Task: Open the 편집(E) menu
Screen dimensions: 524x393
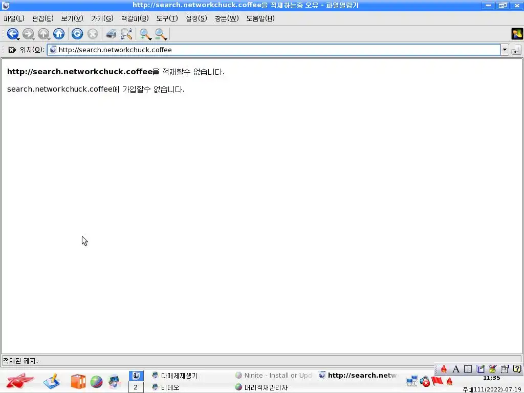Action: (43, 18)
